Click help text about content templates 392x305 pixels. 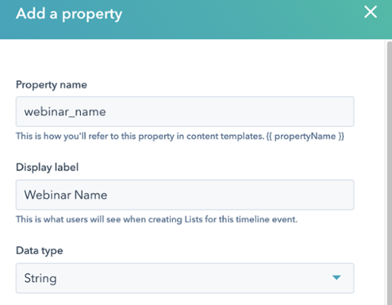[x=180, y=136]
